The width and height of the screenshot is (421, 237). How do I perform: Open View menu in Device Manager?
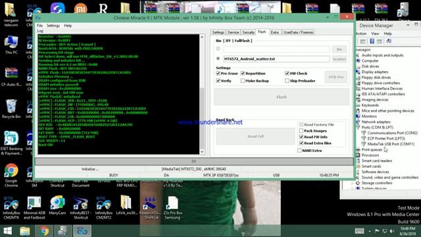pyautogui.click(x=375, y=34)
